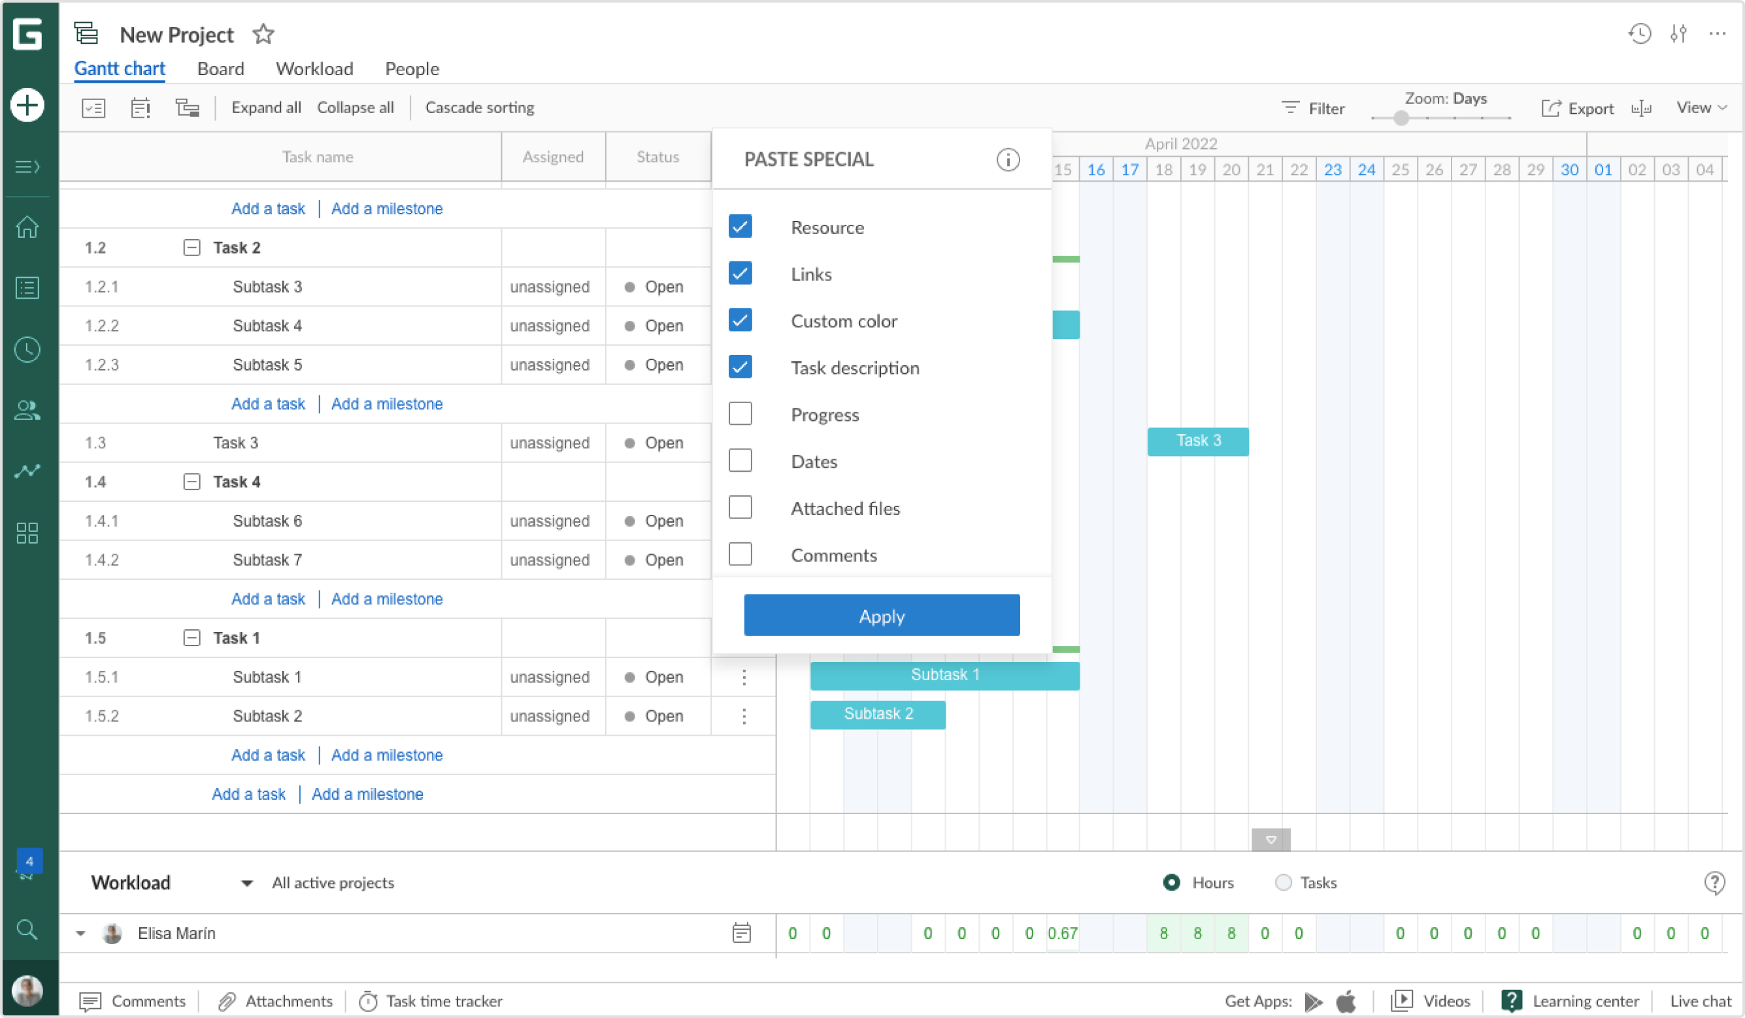Switch to the Board tab
This screenshot has height=1018, width=1745.
(220, 69)
